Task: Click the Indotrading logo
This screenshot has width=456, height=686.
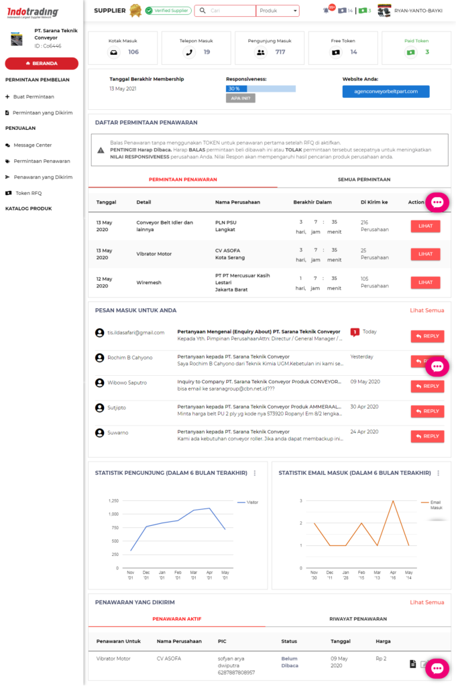Action: pos(32,12)
